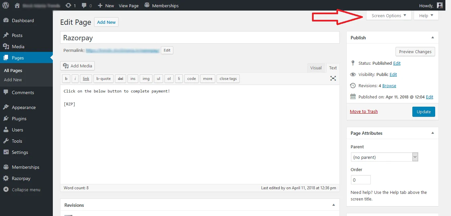Collapse the Publish box

coord(433,38)
